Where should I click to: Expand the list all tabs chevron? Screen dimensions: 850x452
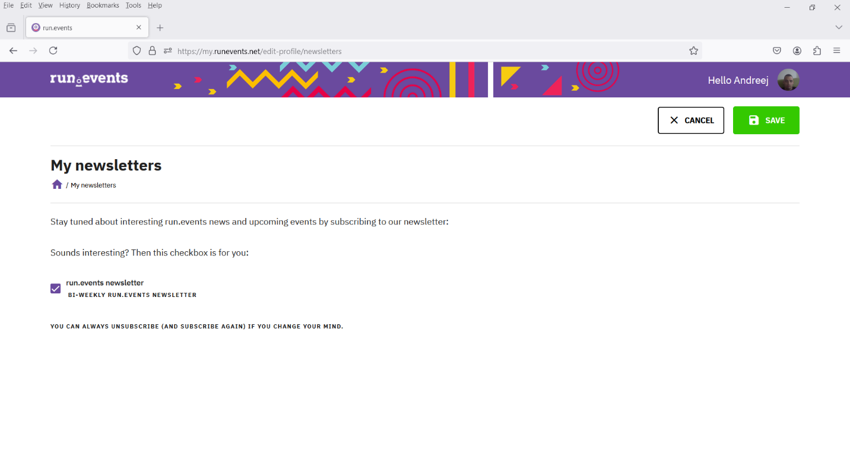(x=839, y=27)
